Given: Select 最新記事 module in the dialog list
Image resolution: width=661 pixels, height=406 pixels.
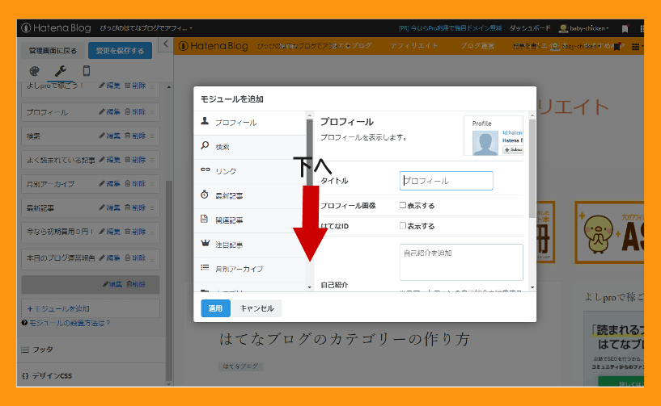Looking at the screenshot, I should coord(249,196).
